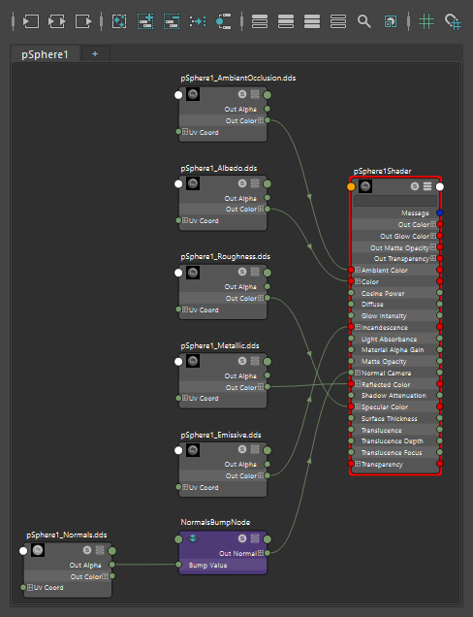This screenshot has width=473, height=617.
Task: Click pSphere1Shader material swatch thumbnail
Action: [365, 186]
